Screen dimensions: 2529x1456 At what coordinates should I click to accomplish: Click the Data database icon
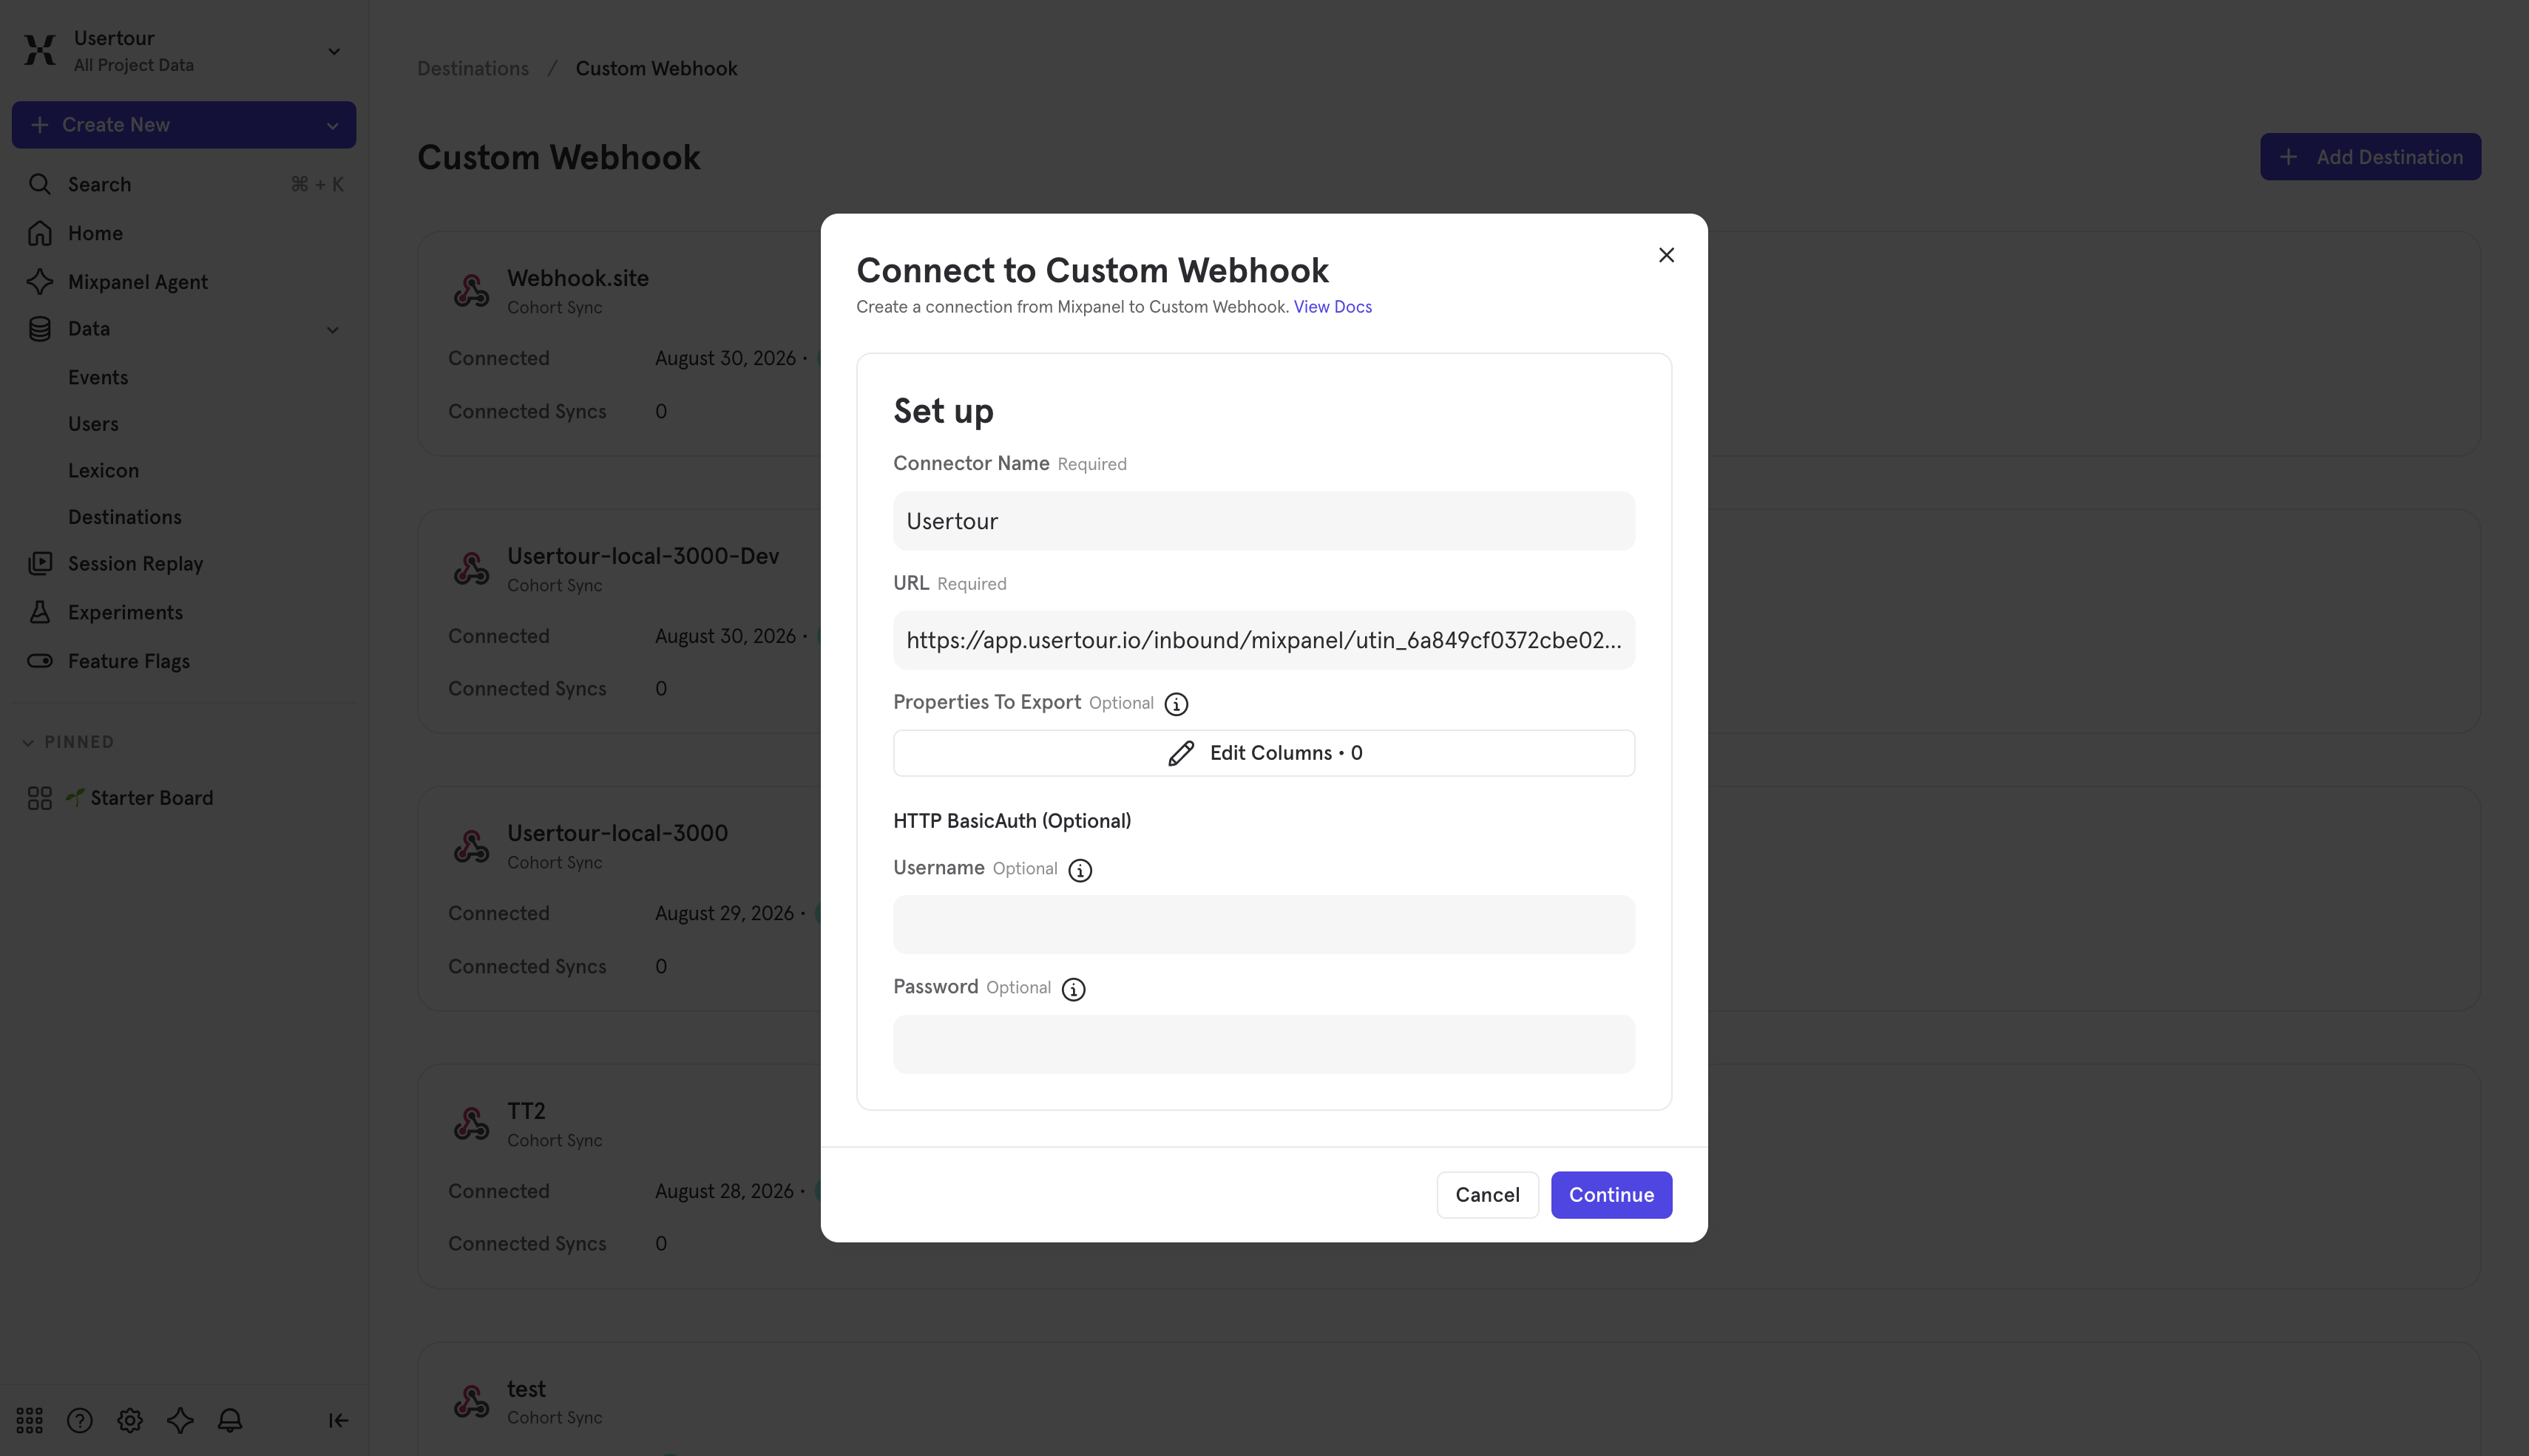point(39,329)
